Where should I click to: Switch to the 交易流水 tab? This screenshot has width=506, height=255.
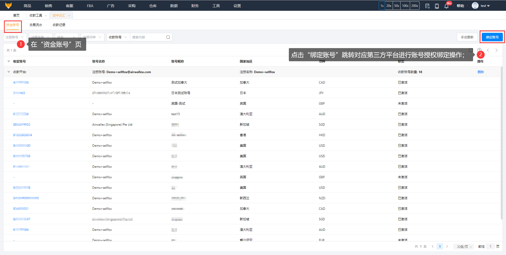click(x=36, y=25)
